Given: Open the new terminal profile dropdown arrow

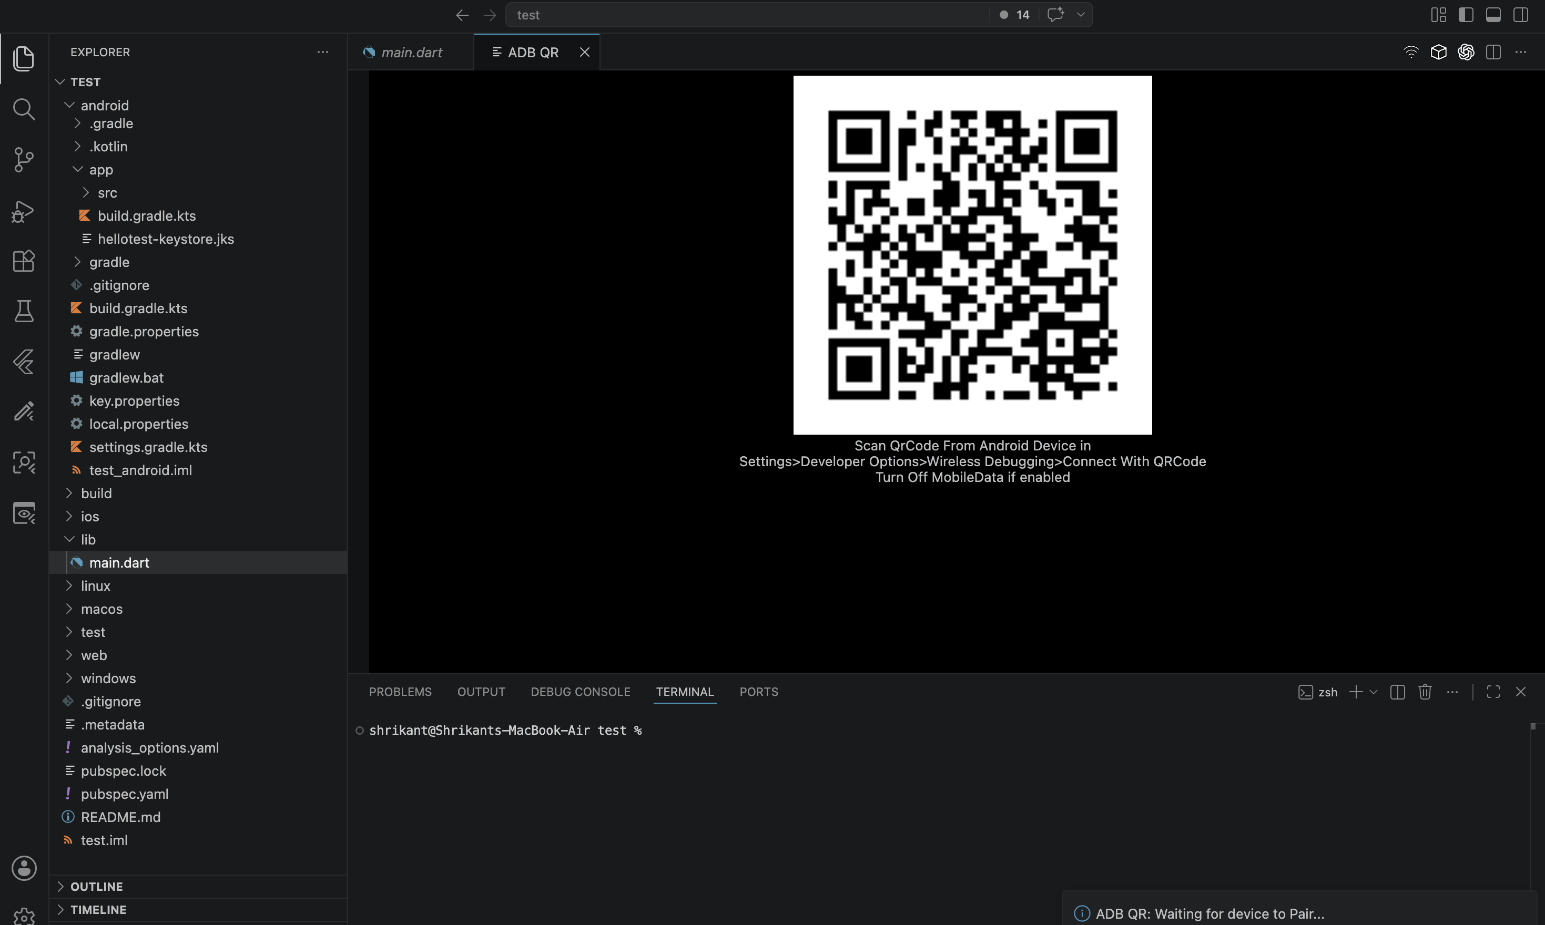Looking at the screenshot, I should [x=1373, y=692].
